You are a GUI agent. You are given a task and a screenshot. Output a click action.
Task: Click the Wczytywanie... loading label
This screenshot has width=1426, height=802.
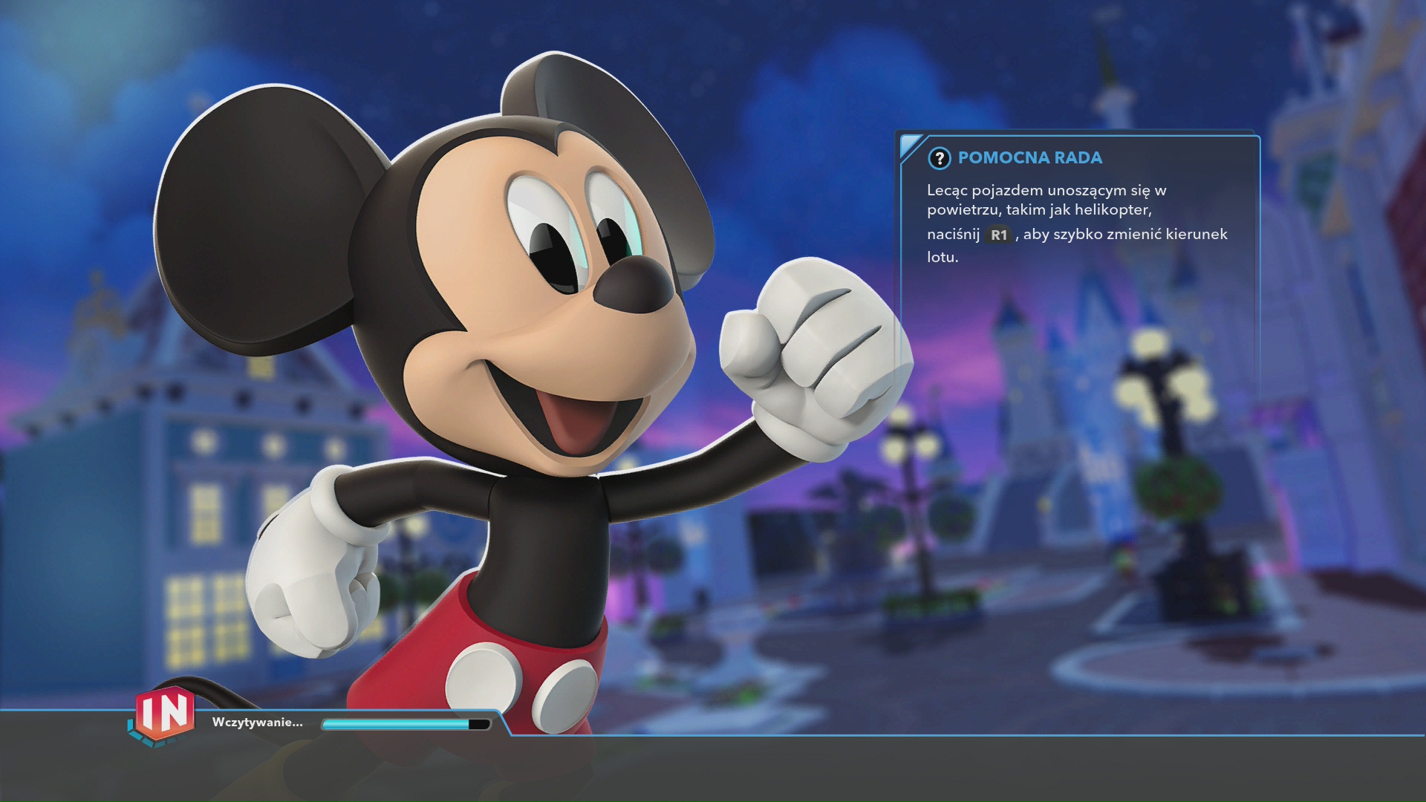click(x=257, y=723)
